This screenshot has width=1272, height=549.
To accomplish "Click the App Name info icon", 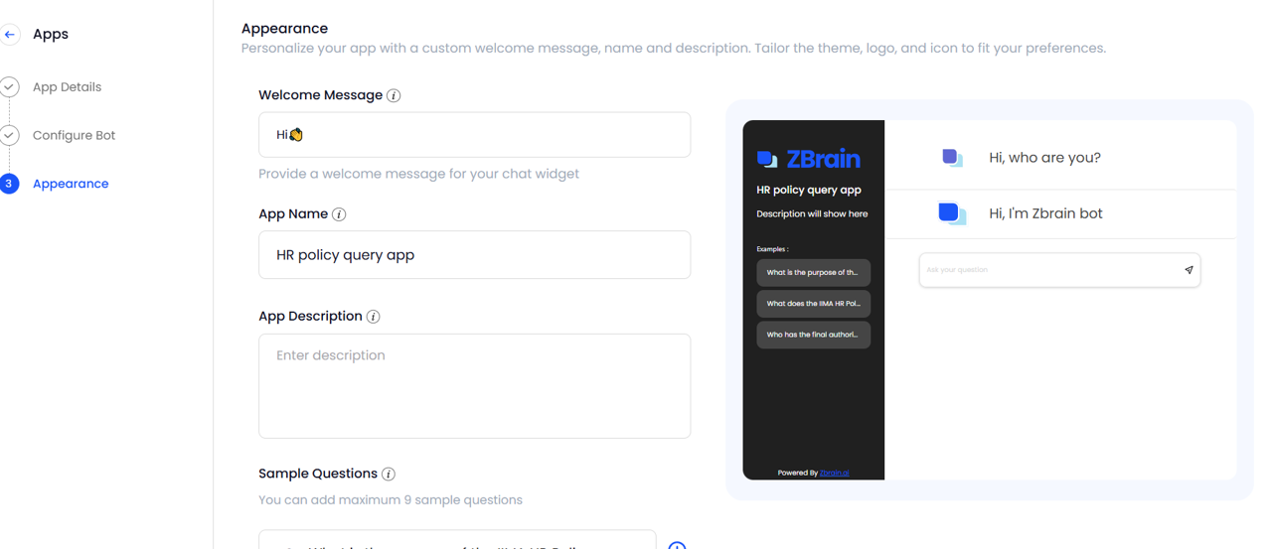I will pos(339,214).
